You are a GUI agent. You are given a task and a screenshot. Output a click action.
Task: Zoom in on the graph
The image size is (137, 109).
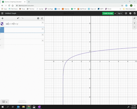point(134,23)
